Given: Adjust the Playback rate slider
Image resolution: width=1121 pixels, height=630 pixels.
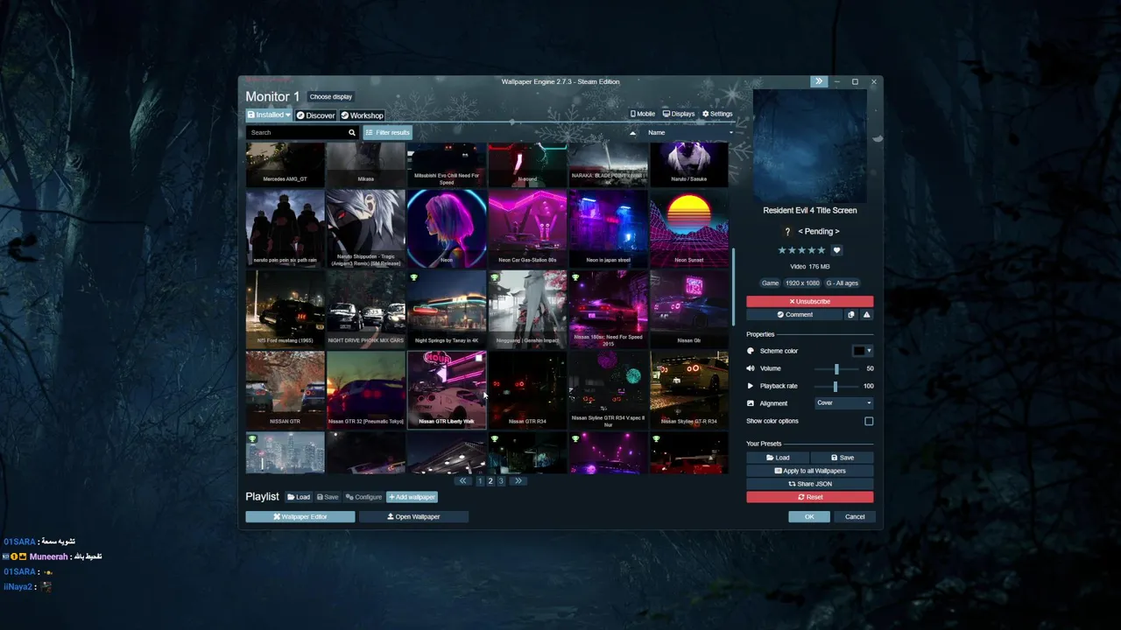Looking at the screenshot, I should 836,386.
